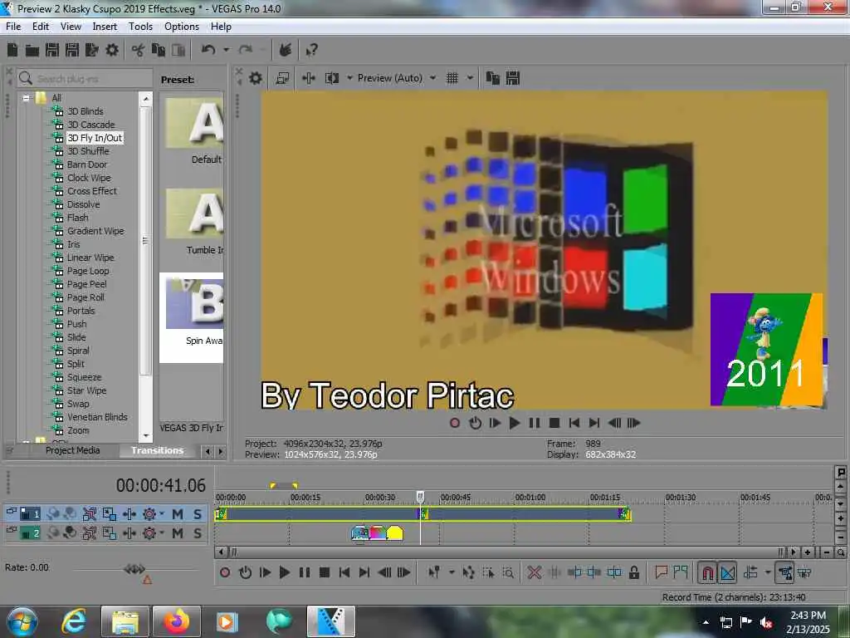Choose Default preset thumbnail
This screenshot has height=638, width=850.
click(x=194, y=123)
